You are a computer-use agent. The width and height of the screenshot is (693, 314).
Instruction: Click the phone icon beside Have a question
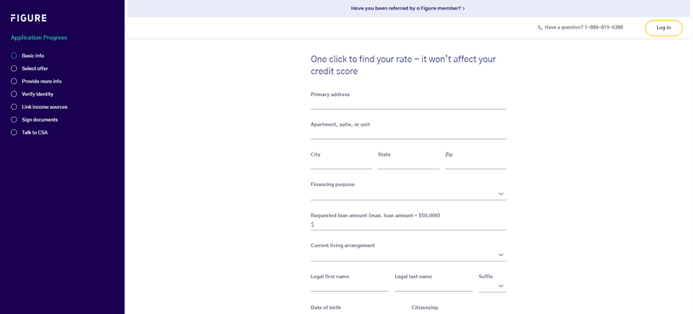coord(539,27)
